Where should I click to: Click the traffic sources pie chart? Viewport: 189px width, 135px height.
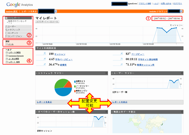tap(63, 87)
